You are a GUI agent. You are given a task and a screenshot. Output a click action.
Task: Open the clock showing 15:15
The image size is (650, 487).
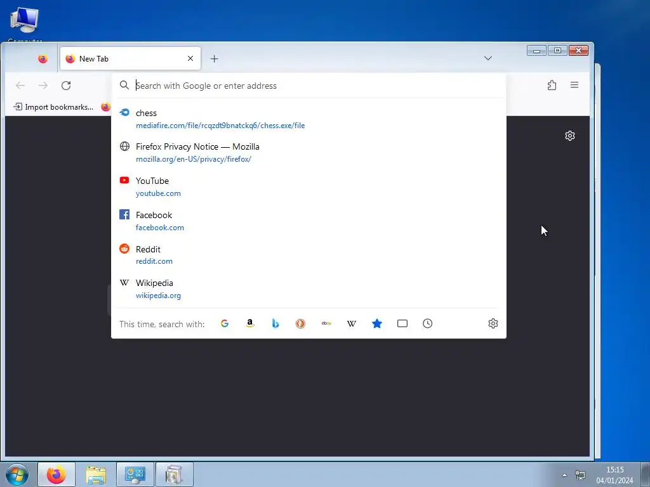pyautogui.click(x=614, y=475)
